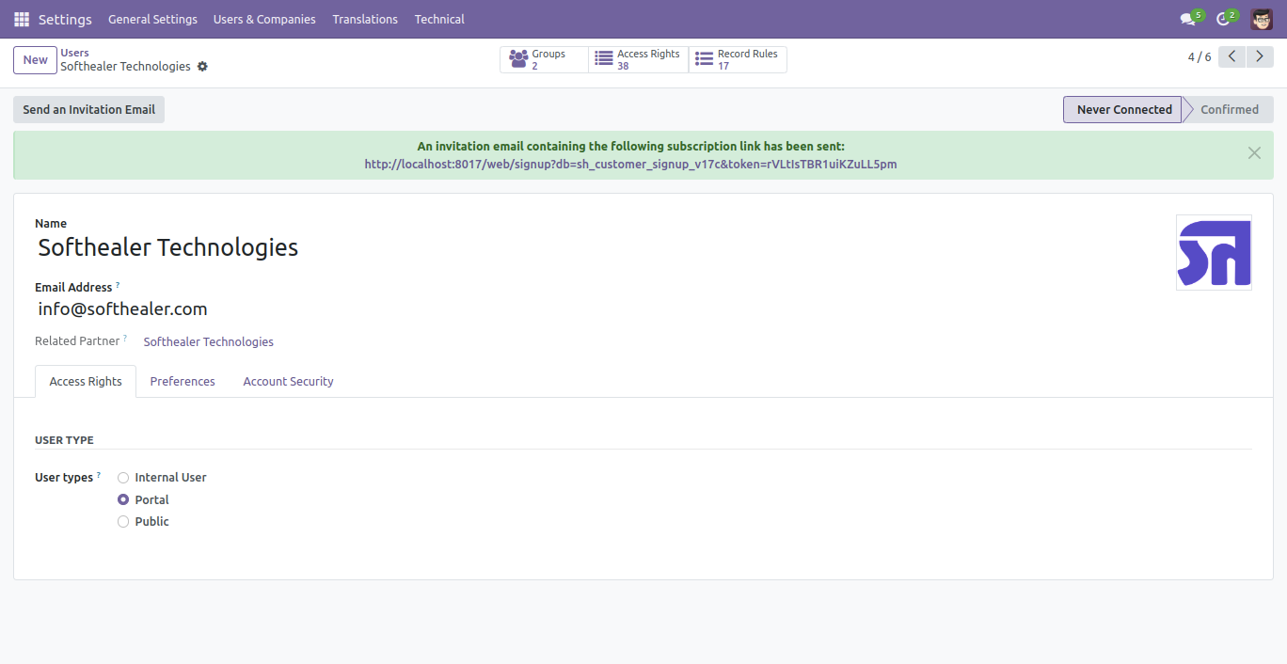The height and width of the screenshot is (664, 1287).
Task: Click Send an Invitation Email button
Action: click(88, 109)
